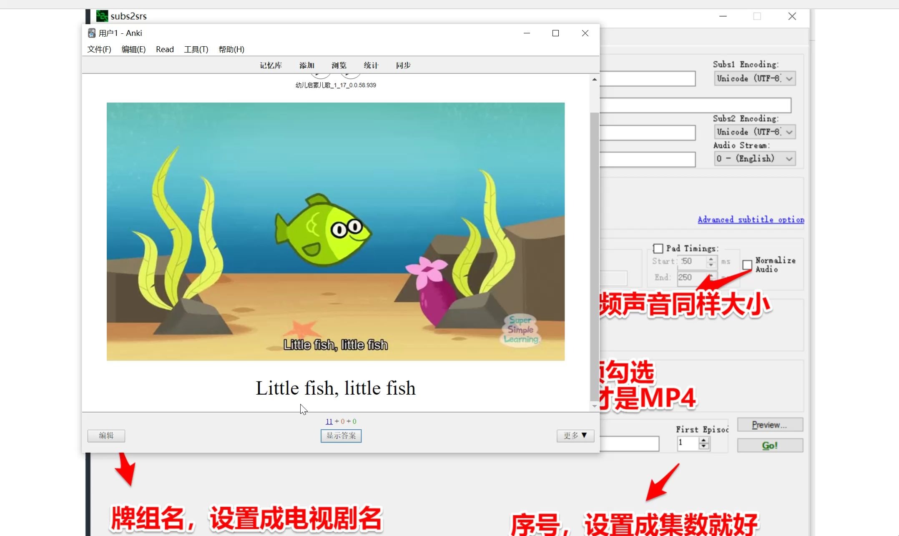This screenshot has height=536, width=899.
Task: Open the 工具(T) menu
Action: pyautogui.click(x=196, y=49)
